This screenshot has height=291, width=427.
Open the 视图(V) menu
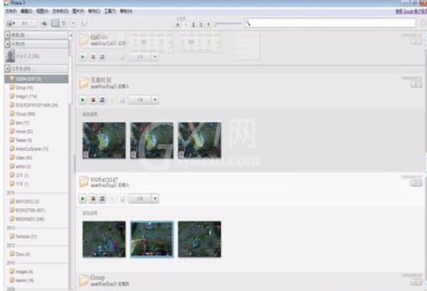[42, 11]
